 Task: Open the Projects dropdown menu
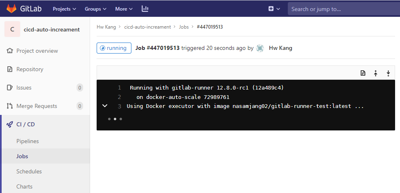[64, 9]
